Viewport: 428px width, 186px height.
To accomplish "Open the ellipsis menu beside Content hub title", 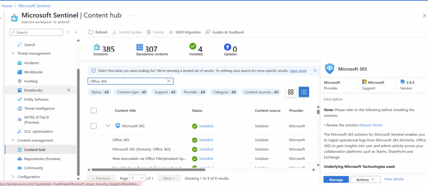I will tap(131, 15).
